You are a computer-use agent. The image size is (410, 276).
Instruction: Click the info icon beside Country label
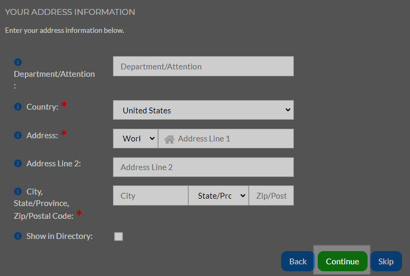pos(18,106)
